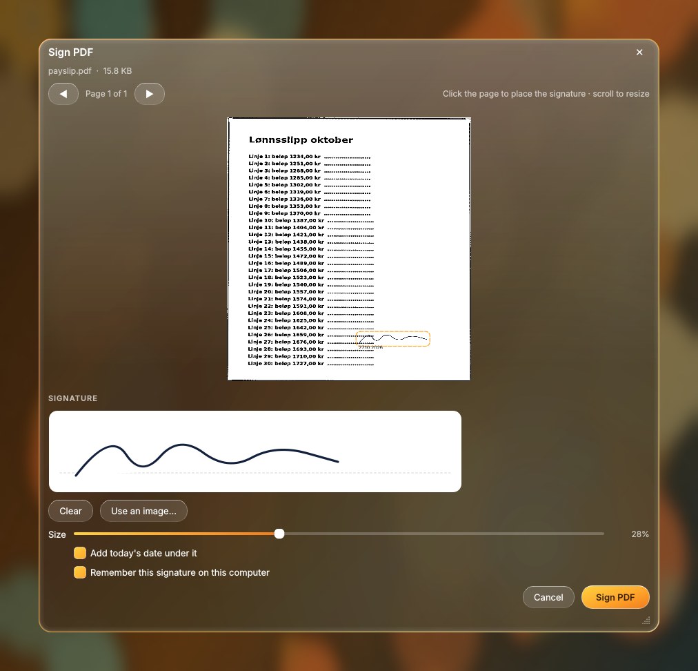This screenshot has width=698, height=671.
Task: Click the 'payslip.pdf' file name
Action: click(x=70, y=71)
